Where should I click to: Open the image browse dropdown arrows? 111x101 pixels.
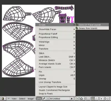(x=48, y=98)
